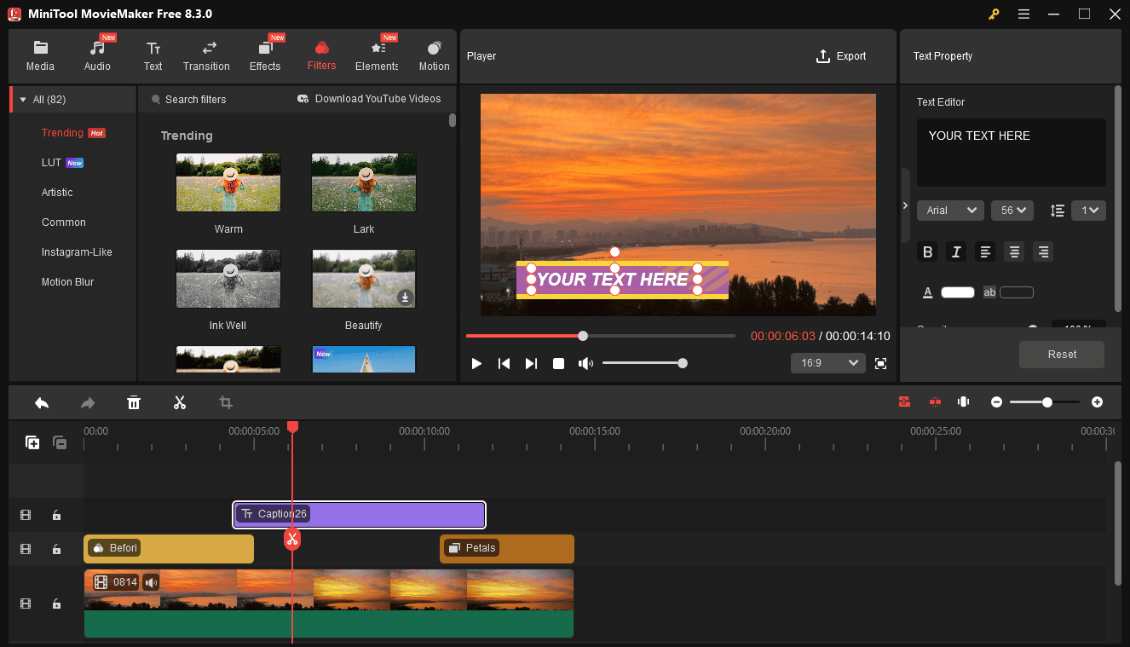Collapse the All (82) filter category
Screen dimensions: 1130x647
[x=23, y=100]
